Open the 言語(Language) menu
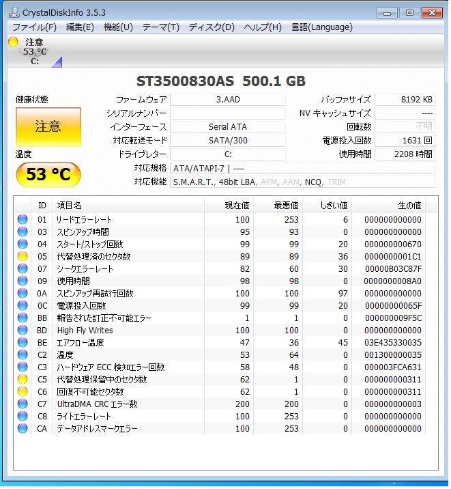The width and height of the screenshot is (451, 489). [322, 27]
